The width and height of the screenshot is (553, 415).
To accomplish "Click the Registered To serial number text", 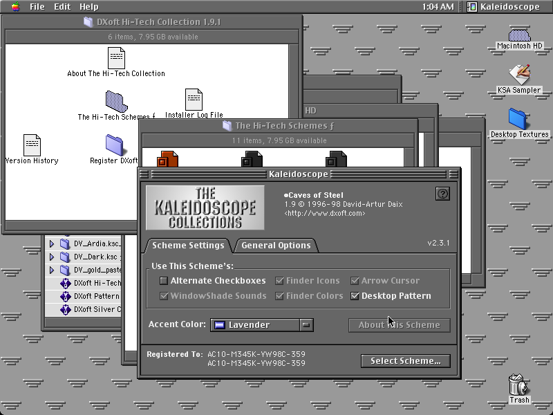I will click(x=256, y=358).
